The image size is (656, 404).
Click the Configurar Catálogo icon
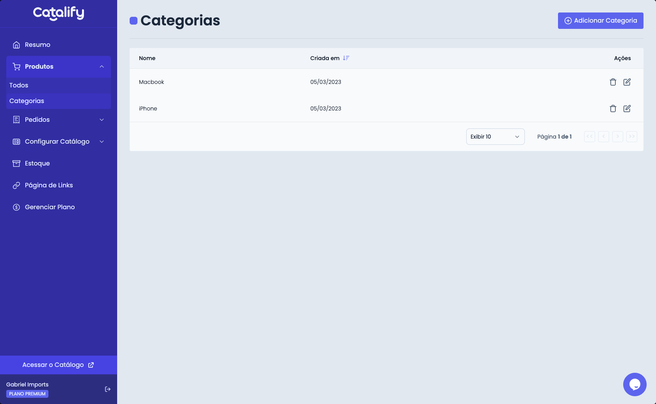coord(16,142)
